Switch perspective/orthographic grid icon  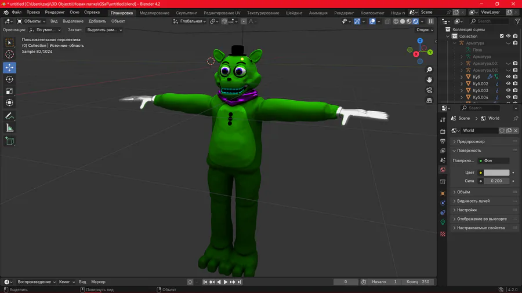tap(429, 100)
